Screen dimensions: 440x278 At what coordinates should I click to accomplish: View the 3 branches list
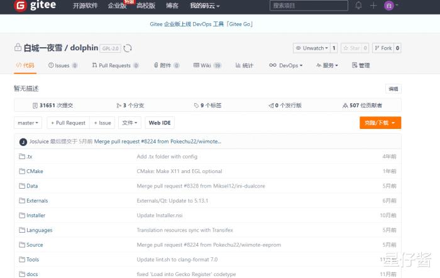(x=130, y=105)
